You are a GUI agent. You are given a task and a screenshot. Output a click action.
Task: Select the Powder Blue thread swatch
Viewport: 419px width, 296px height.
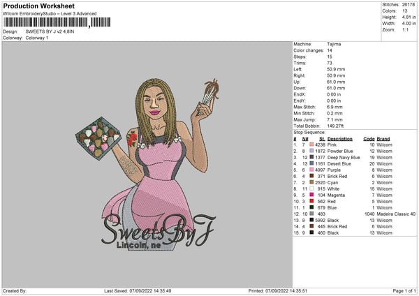coord(311,151)
